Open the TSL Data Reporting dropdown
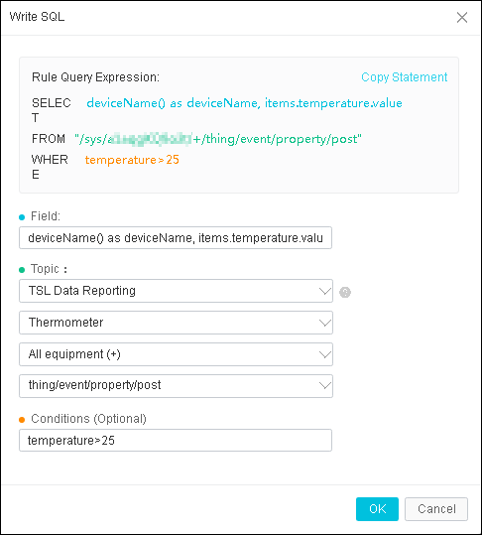The height and width of the screenshot is (535, 482). (176, 291)
